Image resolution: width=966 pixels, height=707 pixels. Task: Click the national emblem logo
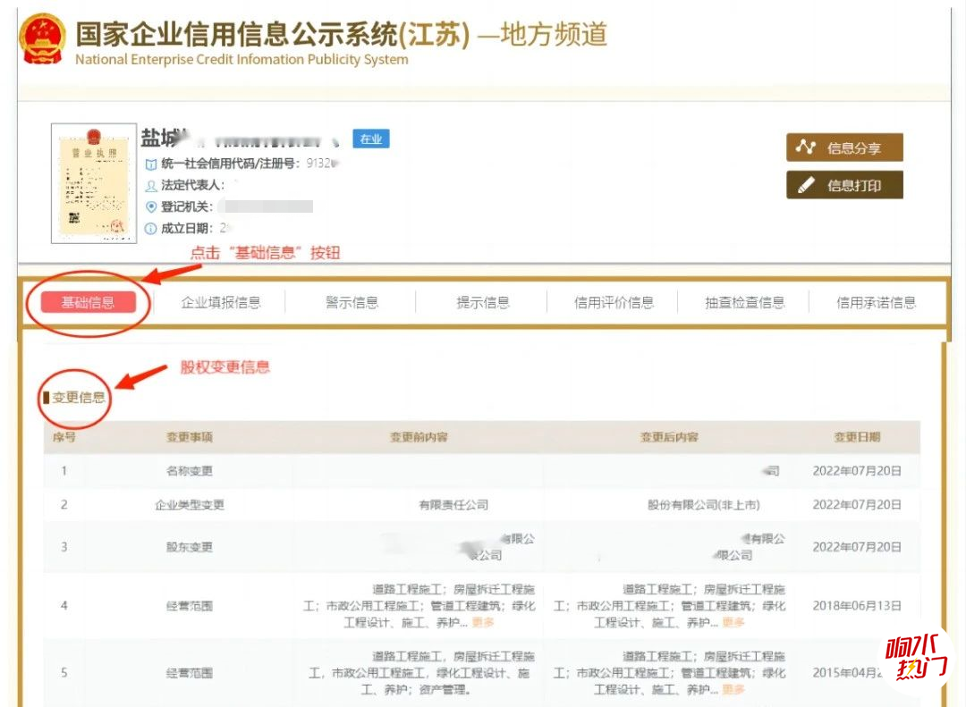[x=42, y=38]
